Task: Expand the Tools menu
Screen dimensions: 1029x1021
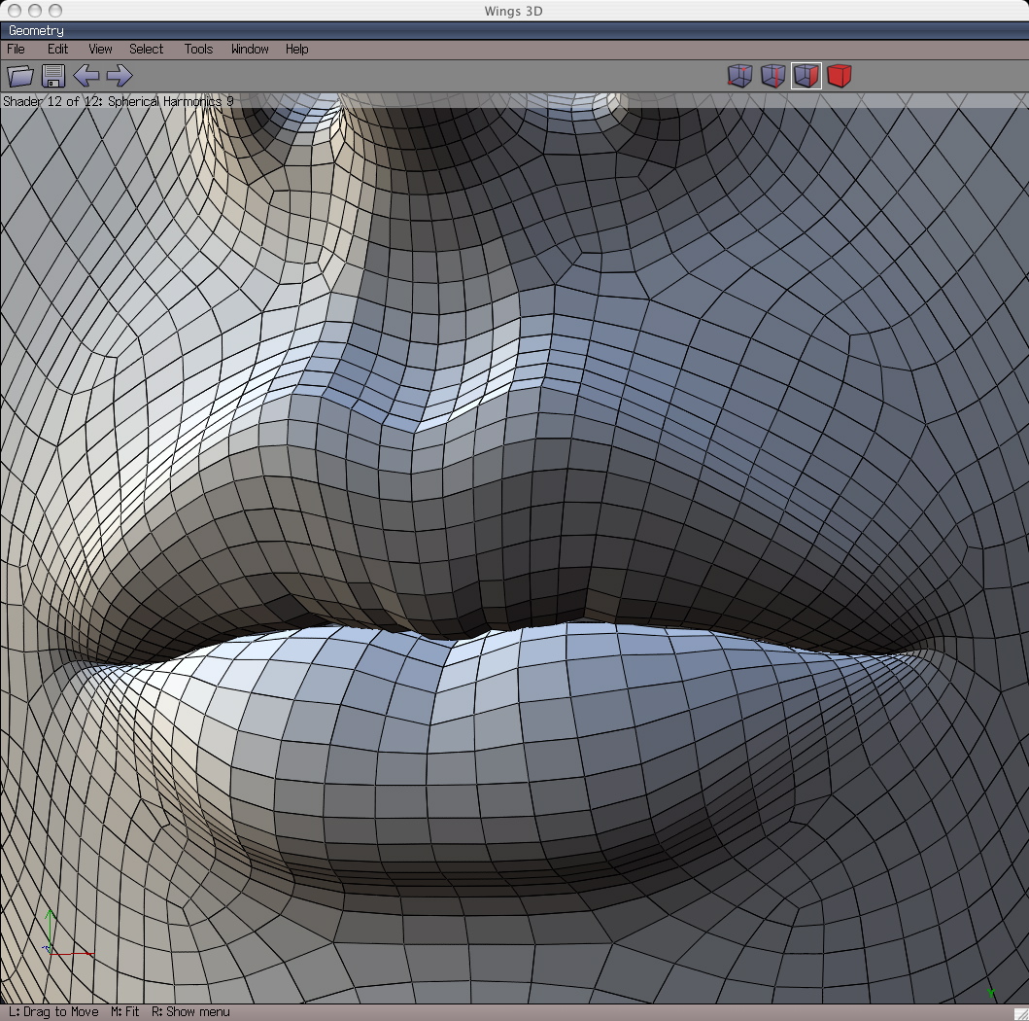Action: click(198, 49)
